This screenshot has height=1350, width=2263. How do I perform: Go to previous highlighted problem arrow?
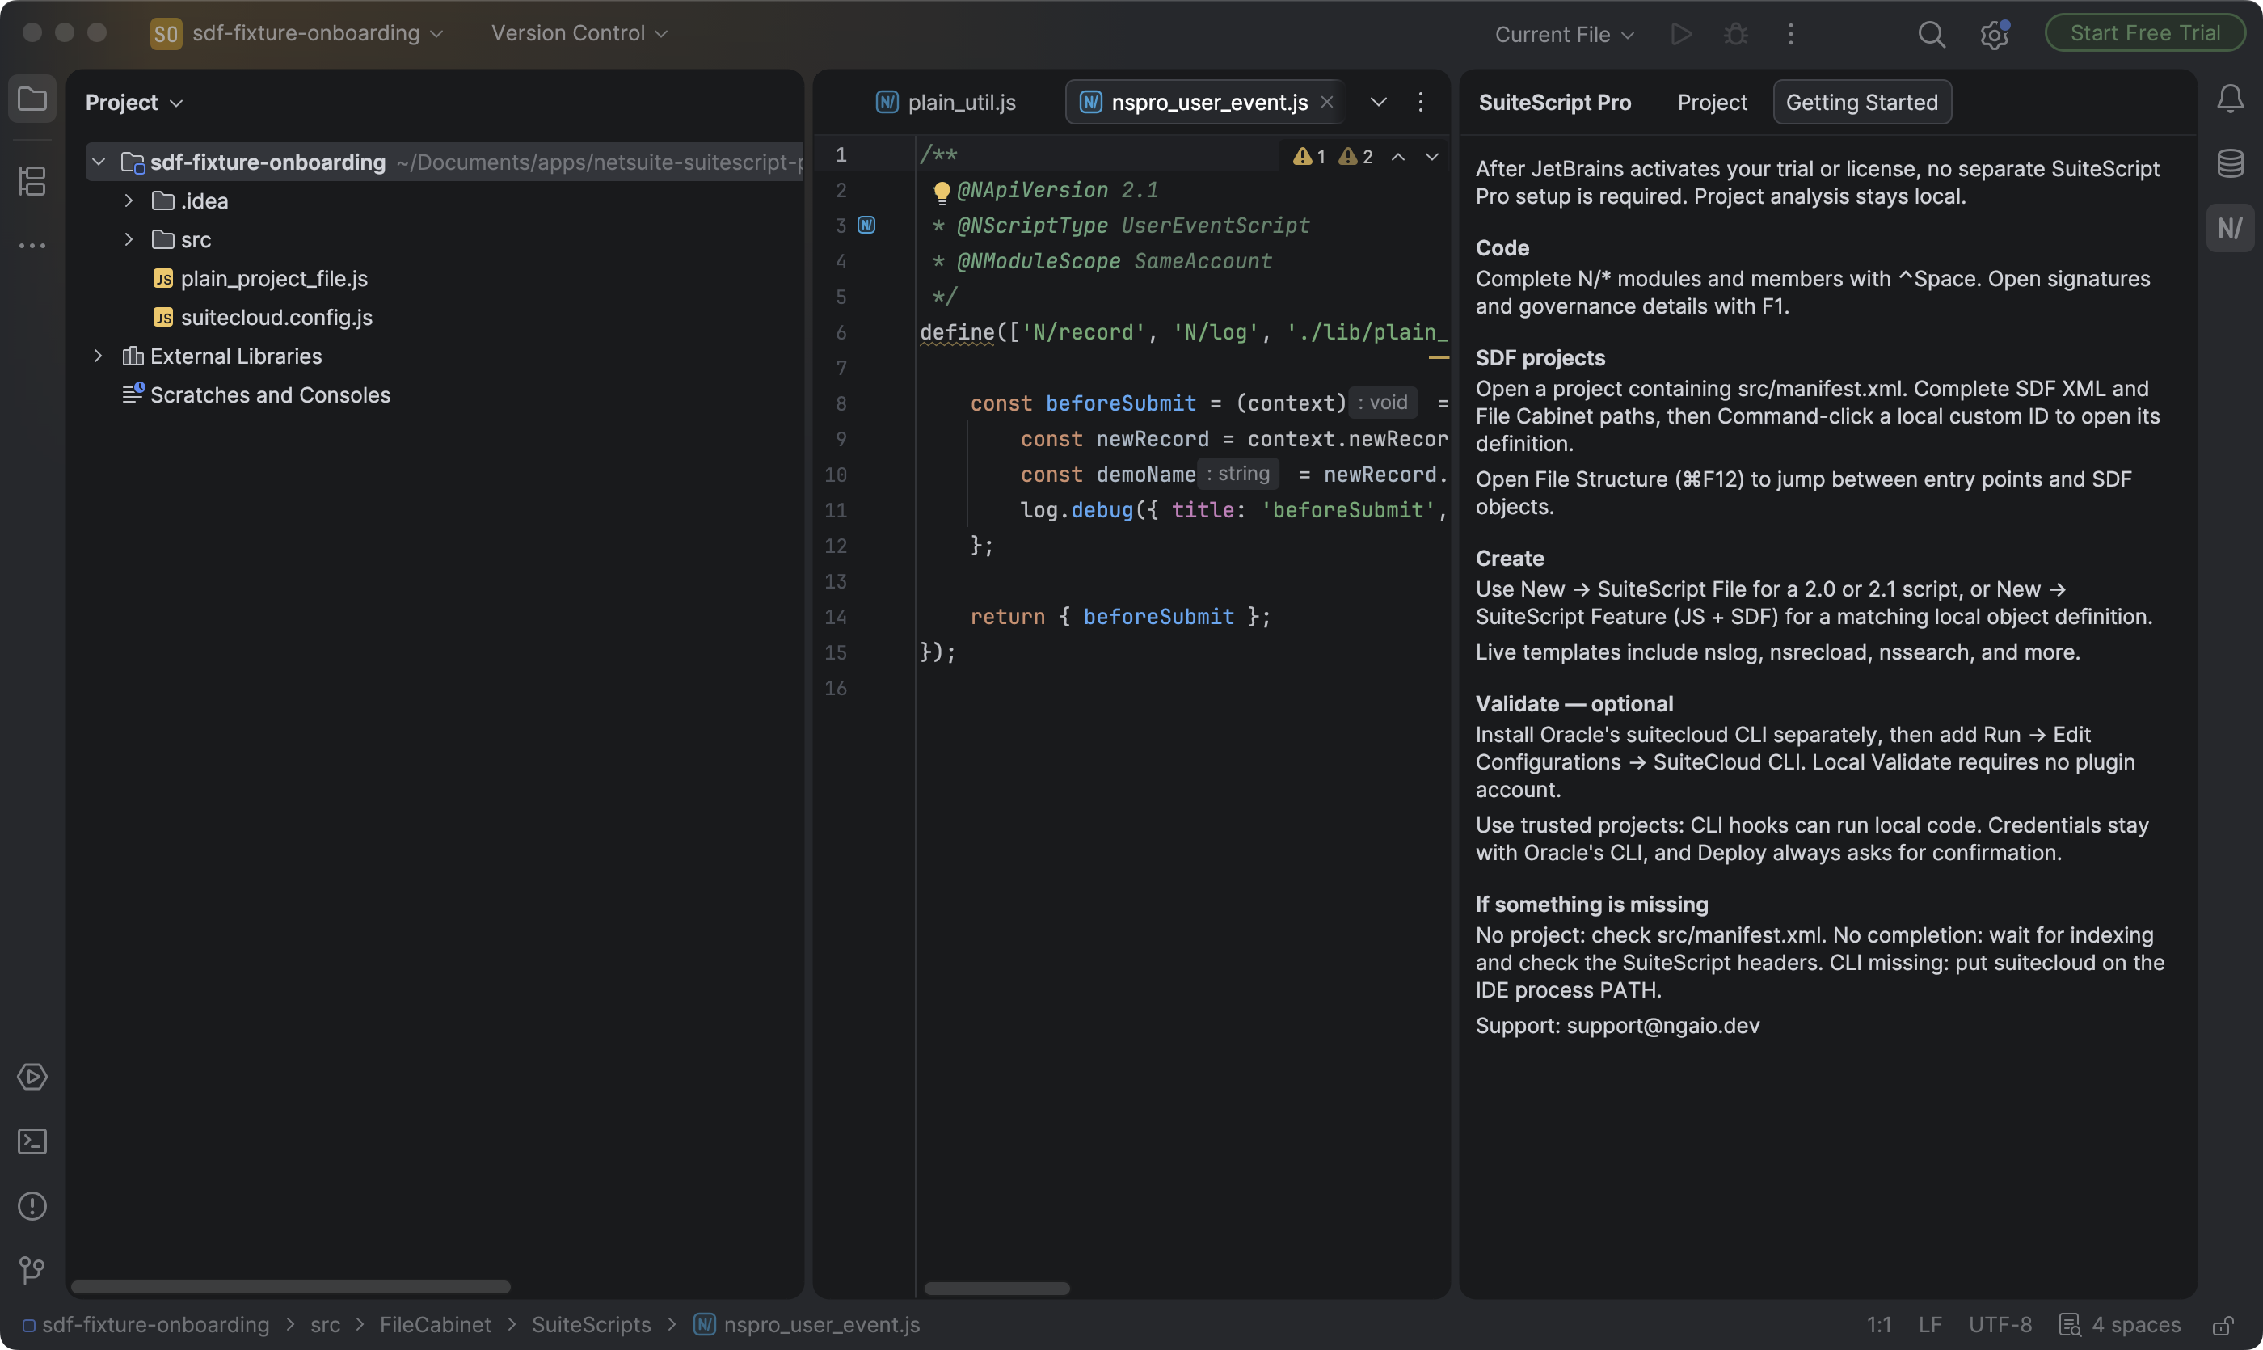coord(1398,157)
